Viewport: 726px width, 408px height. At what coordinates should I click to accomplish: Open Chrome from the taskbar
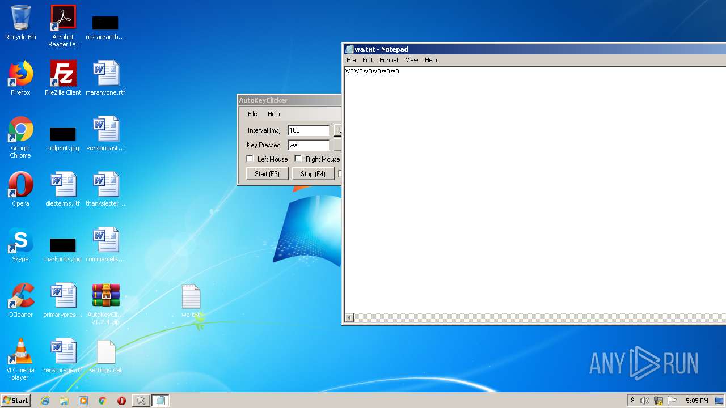[103, 401]
